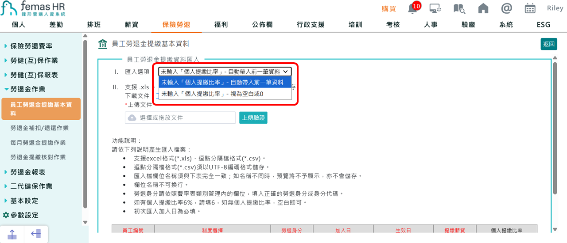Click the 提繳薪資 column header
This screenshot has width=567, height=243.
click(454, 230)
